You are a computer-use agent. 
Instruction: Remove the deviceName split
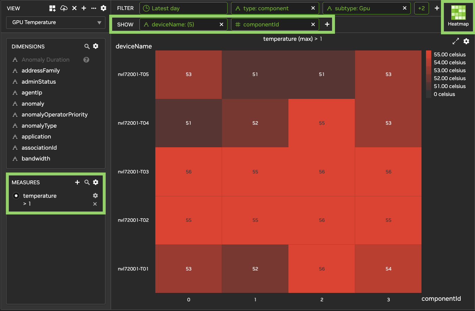(x=221, y=24)
